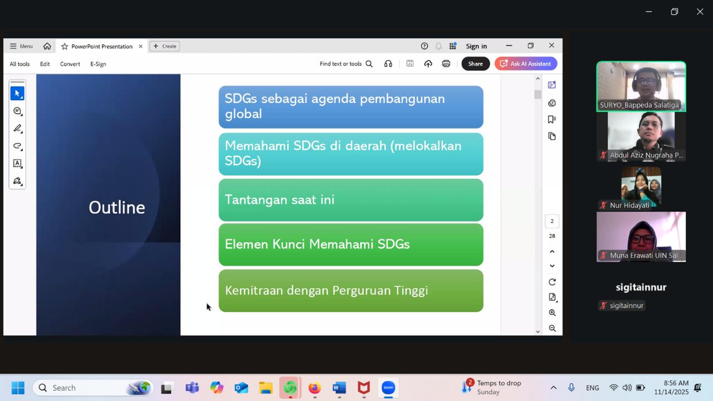Click the Windows taskbar Search field
The image size is (713, 401).
(84, 388)
